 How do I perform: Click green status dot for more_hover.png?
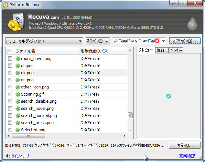(18, 59)
